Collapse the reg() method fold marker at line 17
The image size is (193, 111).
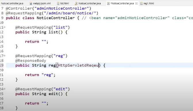[4, 56]
